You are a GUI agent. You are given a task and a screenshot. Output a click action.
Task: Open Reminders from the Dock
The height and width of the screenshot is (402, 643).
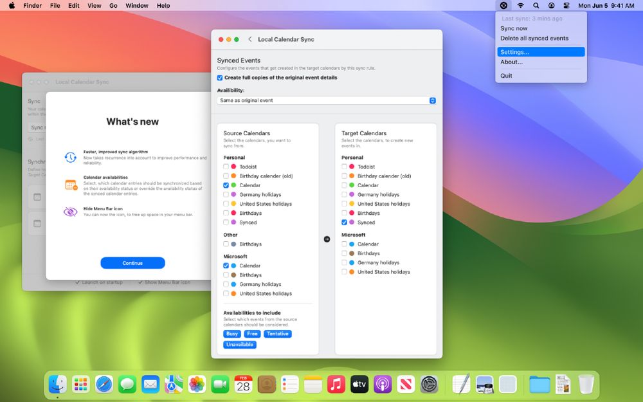[290, 385]
